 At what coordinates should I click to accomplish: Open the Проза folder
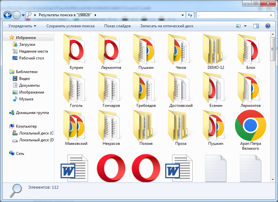point(181,128)
